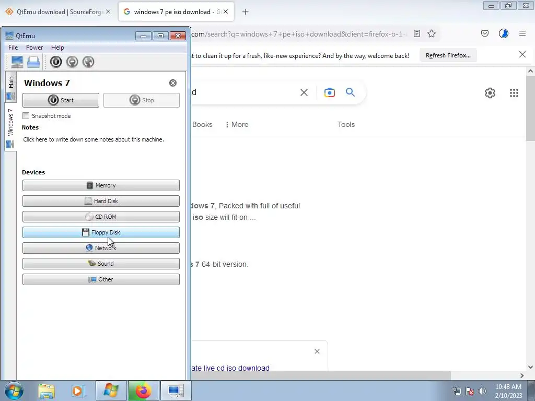Viewport: 535px width, 401px height.
Task: Expand the Floppy Disk device settings
Action: click(101, 232)
